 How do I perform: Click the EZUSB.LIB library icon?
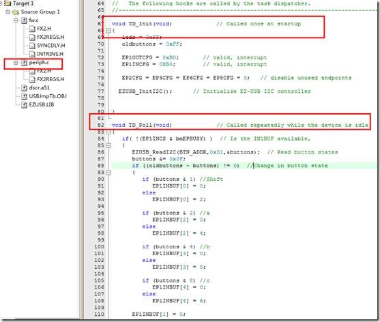[24, 105]
